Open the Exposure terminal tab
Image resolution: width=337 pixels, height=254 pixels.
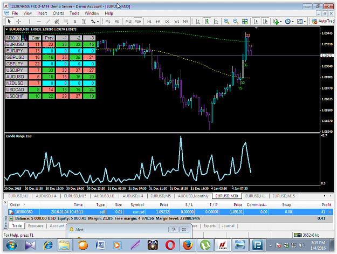pos(36,226)
